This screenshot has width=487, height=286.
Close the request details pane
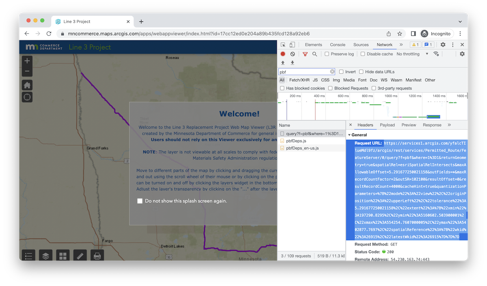coord(351,125)
